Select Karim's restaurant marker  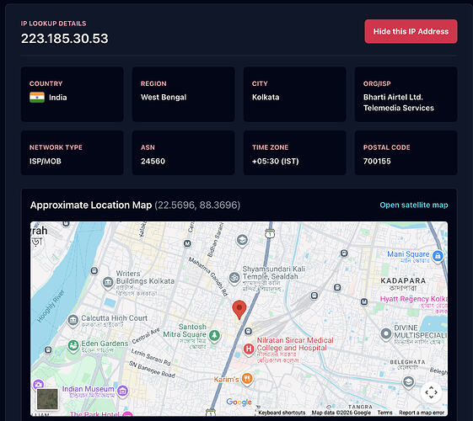[247, 379]
